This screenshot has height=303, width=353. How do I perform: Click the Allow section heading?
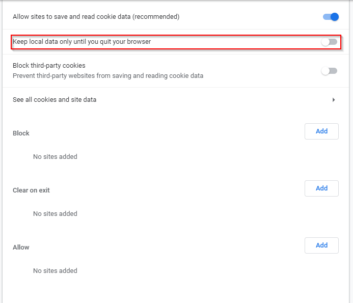[x=21, y=247]
